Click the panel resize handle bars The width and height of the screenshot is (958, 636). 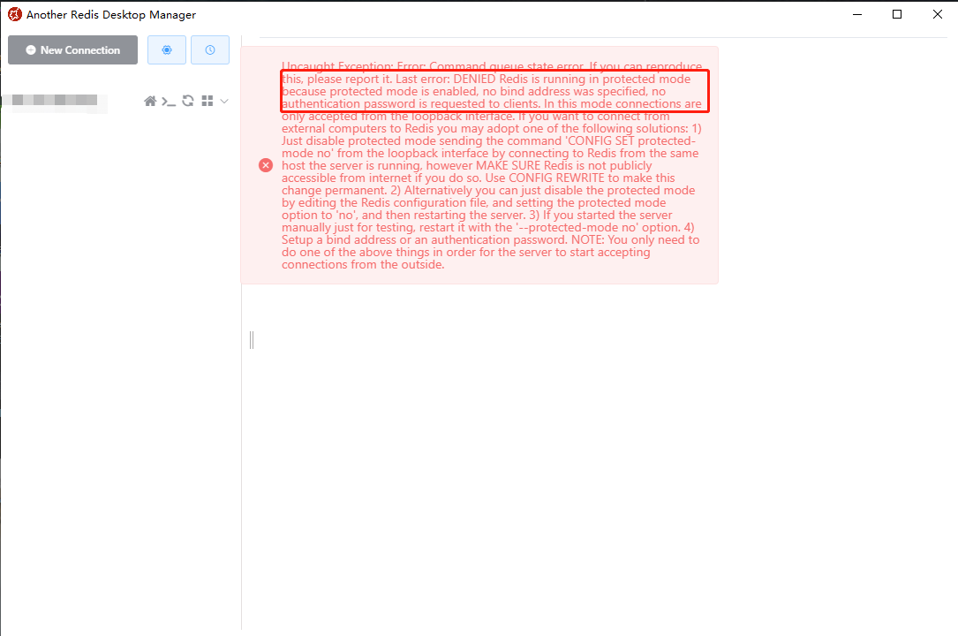[x=252, y=340]
